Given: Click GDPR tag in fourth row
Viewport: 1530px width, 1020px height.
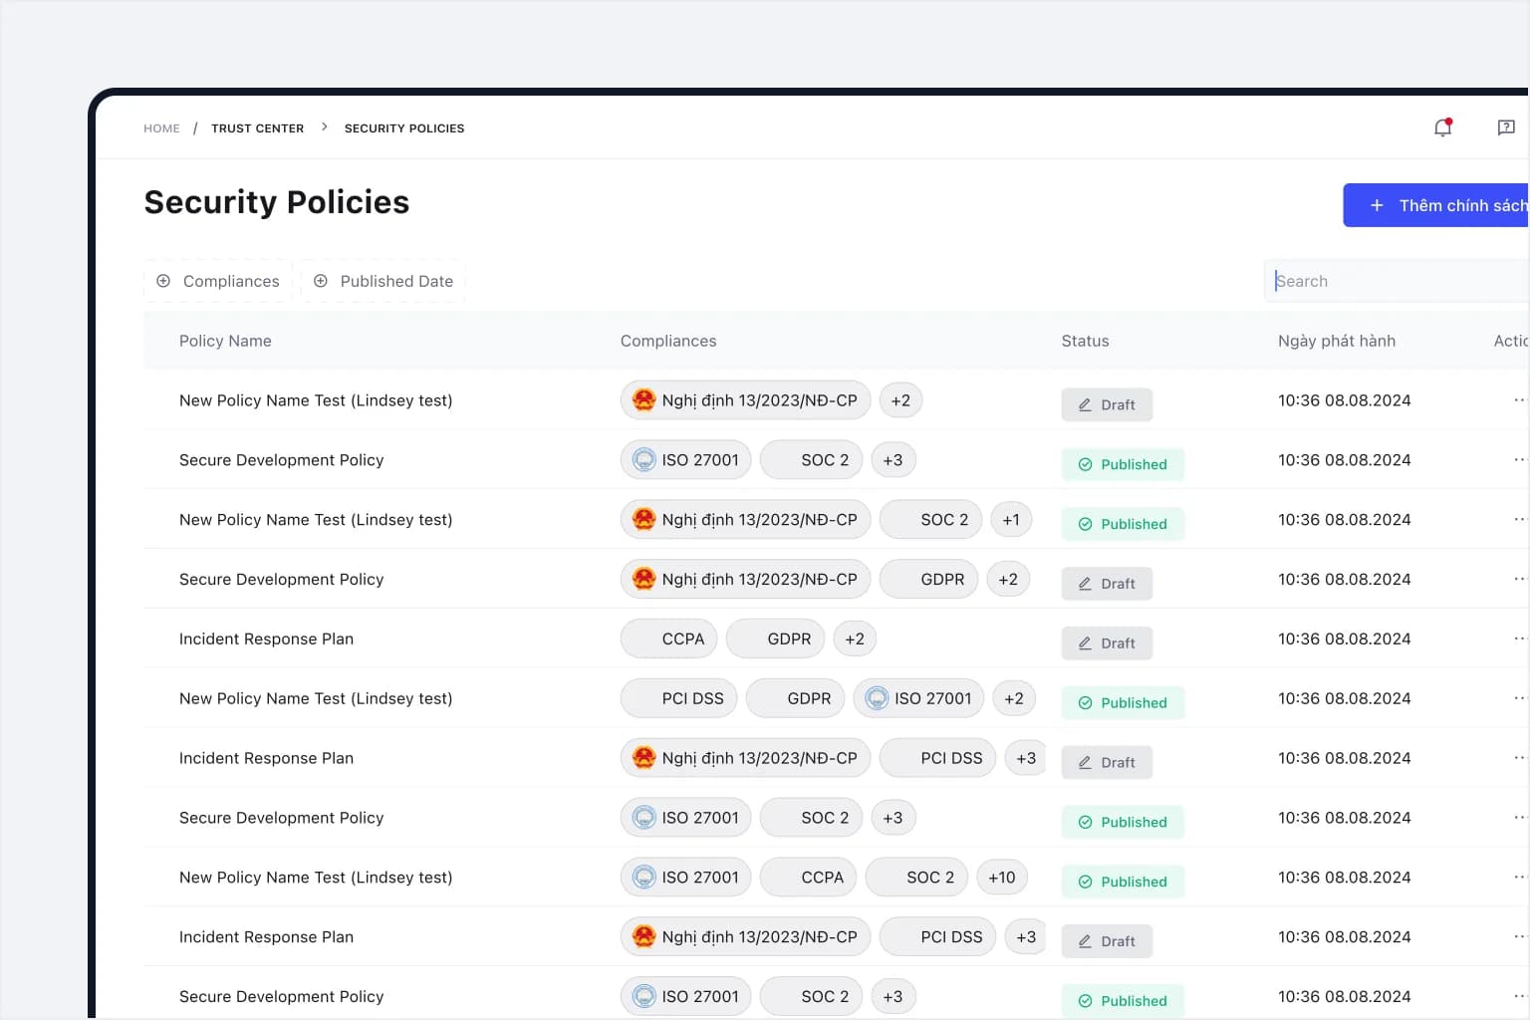Looking at the screenshot, I should coord(928,580).
